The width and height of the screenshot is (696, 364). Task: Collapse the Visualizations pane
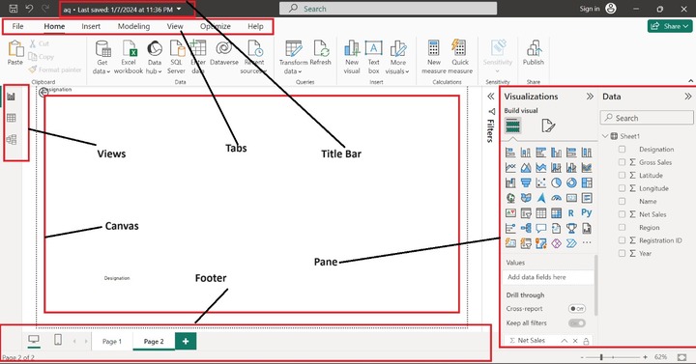590,97
